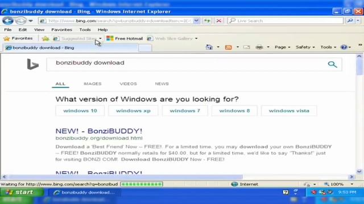This screenshot has width=364, height=204.
Task: Open the View menu
Action: [x=39, y=29]
